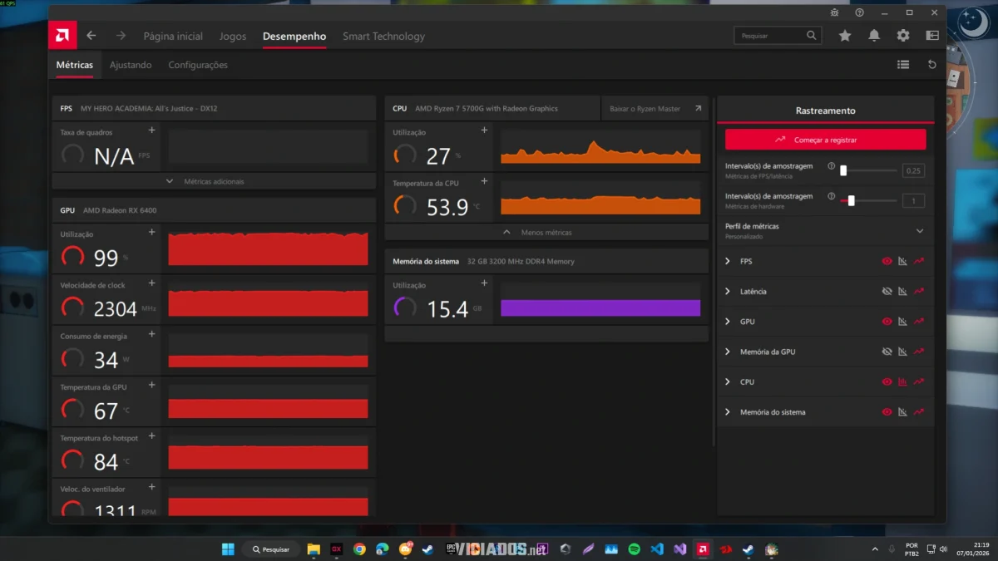The image size is (998, 561).
Task: Open notifications bell icon
Action: (x=874, y=36)
